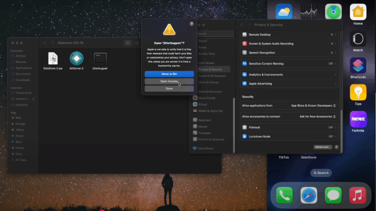The width and height of the screenshot is (376, 211).
Task: Select Red tag in Finder sidebar
Action: coord(18,118)
